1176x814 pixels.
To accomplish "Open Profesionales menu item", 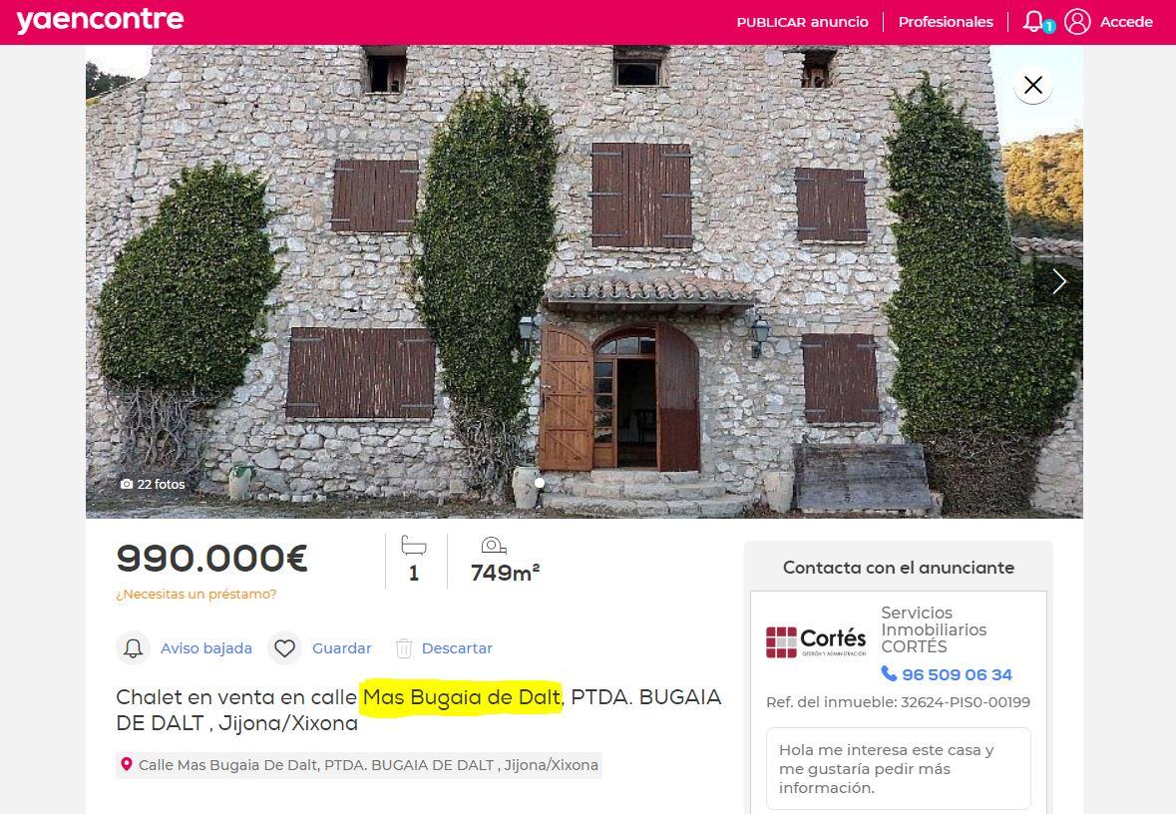I will click(x=946, y=22).
